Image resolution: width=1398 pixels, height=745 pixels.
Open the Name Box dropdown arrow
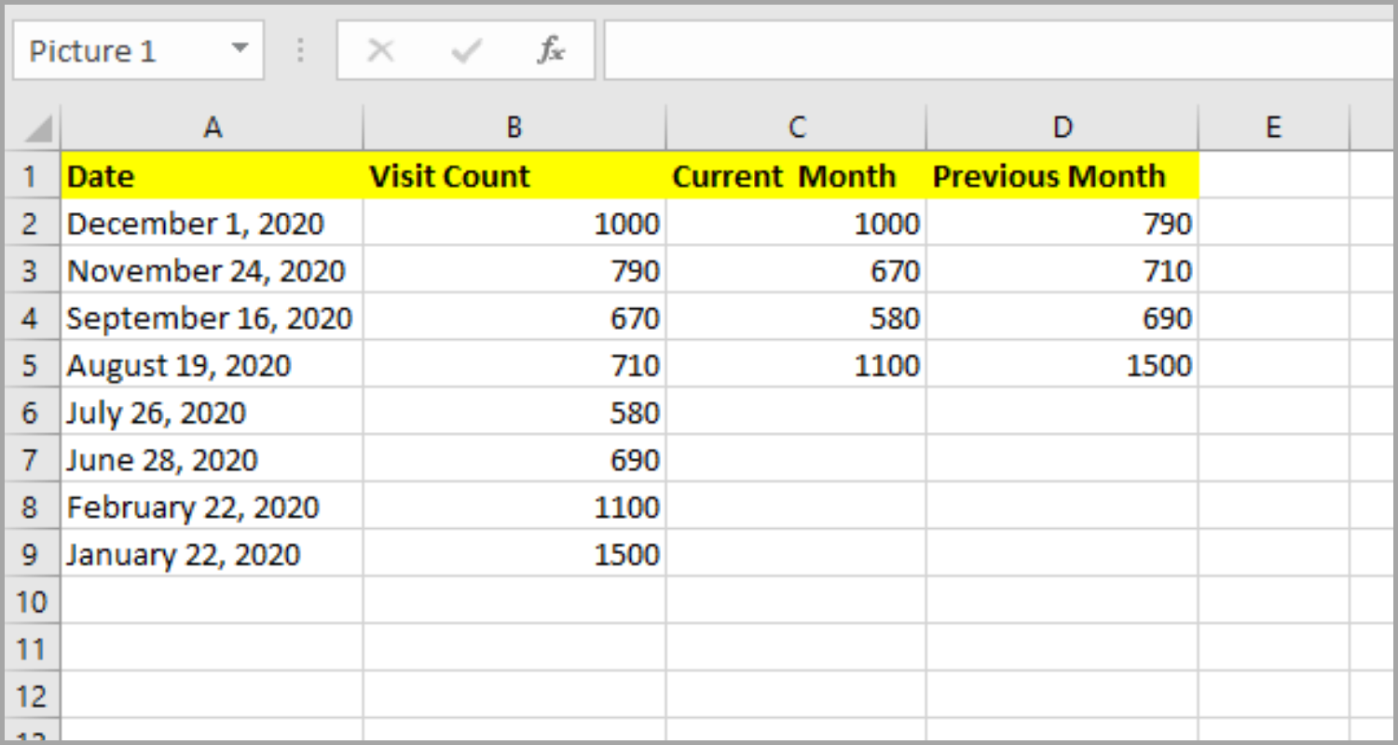[x=240, y=50]
